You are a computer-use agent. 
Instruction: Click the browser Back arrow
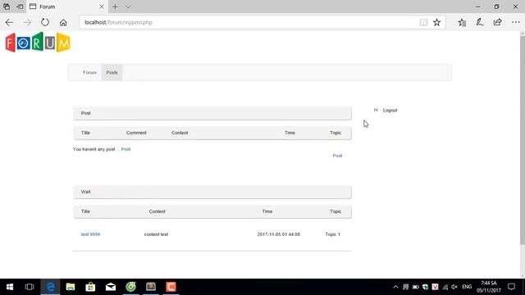[x=9, y=22]
